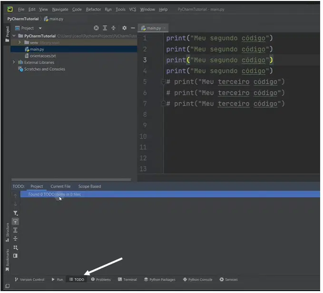Toggle Autoscroll to Source in TODO panel
This screenshot has height=293, width=323.
coord(15,222)
